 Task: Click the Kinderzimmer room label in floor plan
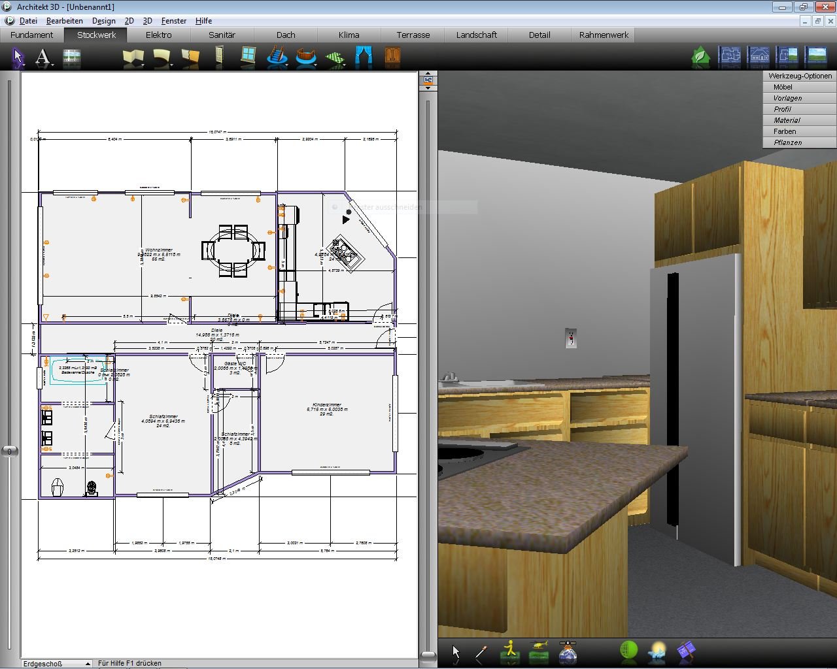327,405
